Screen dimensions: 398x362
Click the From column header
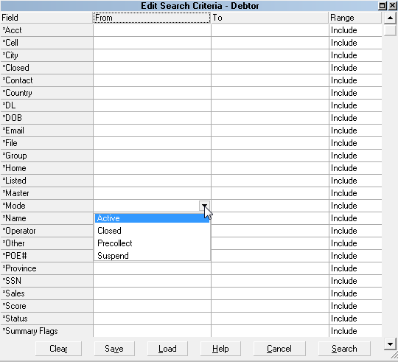(x=152, y=18)
